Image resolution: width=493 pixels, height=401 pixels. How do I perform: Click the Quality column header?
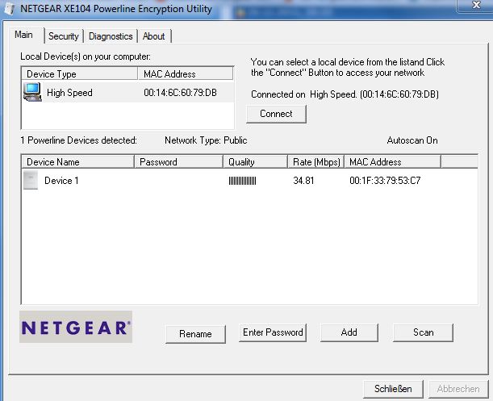pyautogui.click(x=255, y=162)
